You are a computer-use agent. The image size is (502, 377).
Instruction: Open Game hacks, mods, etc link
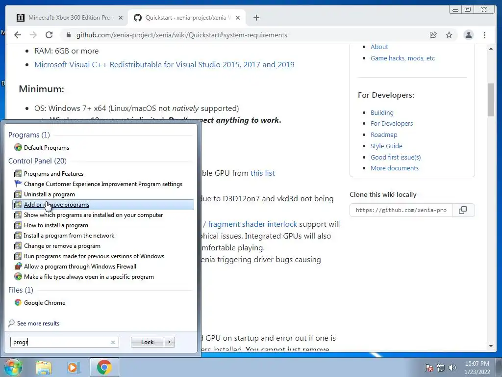(402, 58)
